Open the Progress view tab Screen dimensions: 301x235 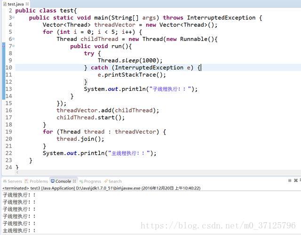(90, 181)
